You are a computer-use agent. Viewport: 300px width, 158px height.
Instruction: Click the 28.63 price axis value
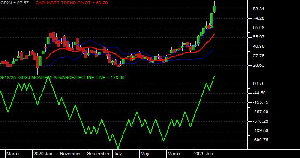(258, 65)
